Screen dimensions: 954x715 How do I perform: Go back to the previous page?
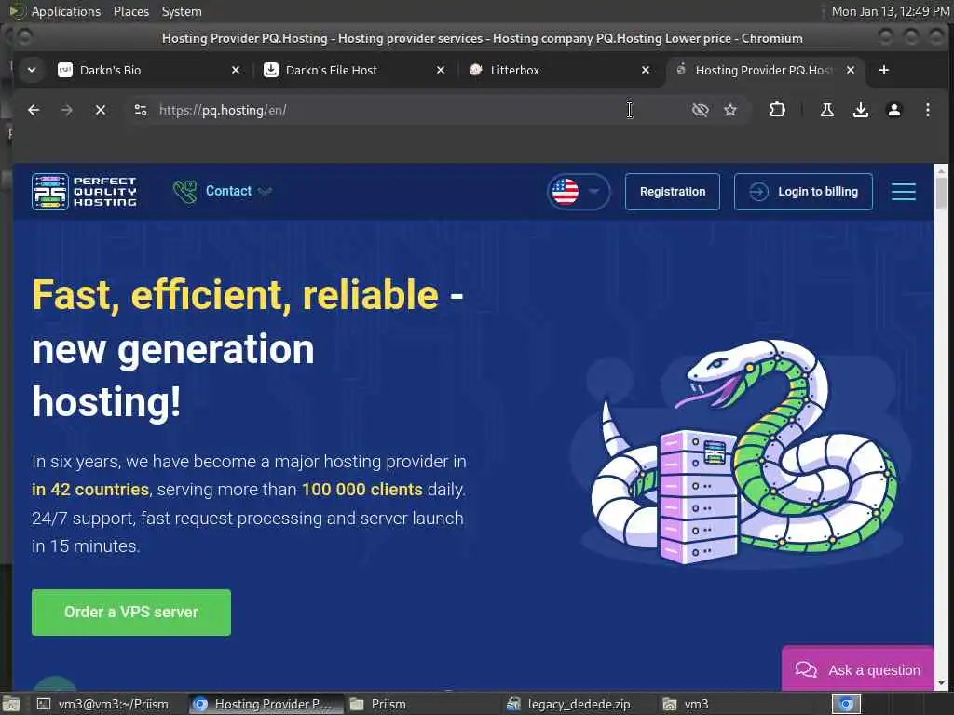pyautogui.click(x=34, y=110)
